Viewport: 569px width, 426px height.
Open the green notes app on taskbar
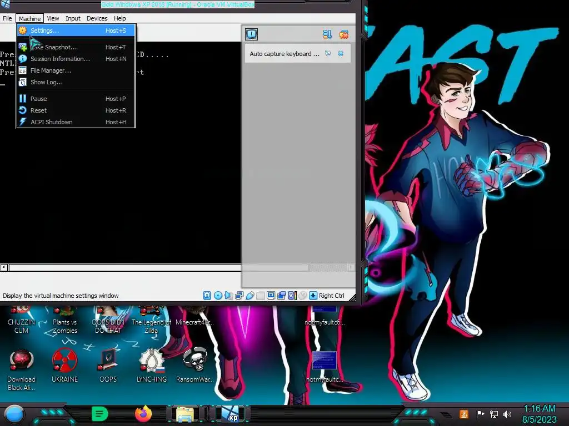99,414
